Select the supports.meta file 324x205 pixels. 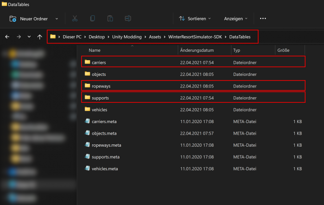(106, 157)
